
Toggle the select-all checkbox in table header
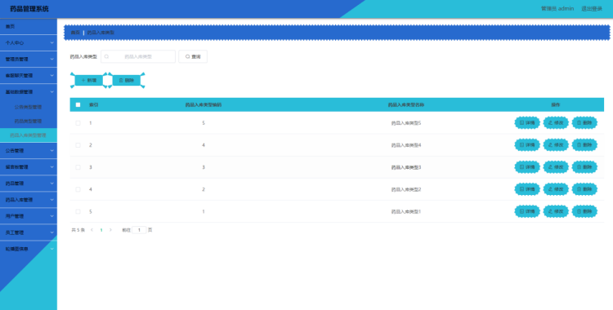click(x=78, y=104)
